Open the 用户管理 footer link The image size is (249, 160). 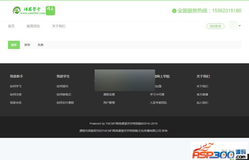(x=109, y=103)
